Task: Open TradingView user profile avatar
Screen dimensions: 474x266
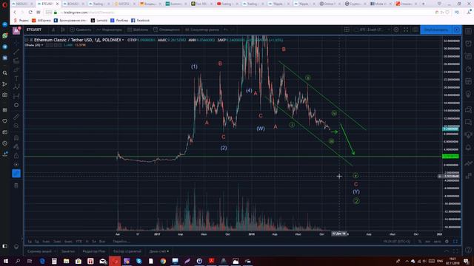Action: click(16, 30)
